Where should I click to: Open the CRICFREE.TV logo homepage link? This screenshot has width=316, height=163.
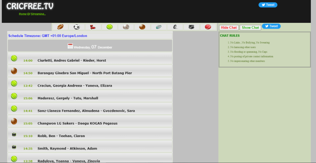tap(30, 6)
